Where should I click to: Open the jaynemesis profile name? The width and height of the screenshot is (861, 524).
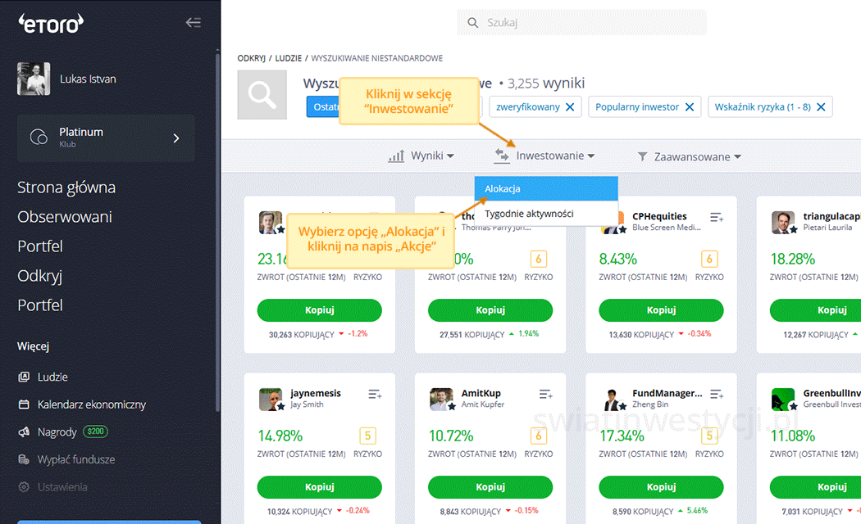tap(316, 393)
